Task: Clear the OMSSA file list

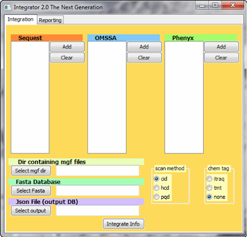Action: pos(144,58)
